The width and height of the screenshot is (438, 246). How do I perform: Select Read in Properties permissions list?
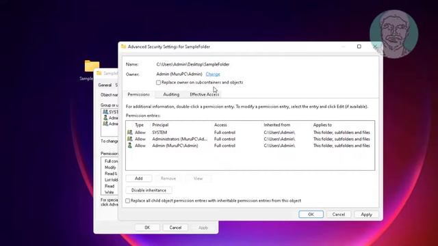[109, 186]
